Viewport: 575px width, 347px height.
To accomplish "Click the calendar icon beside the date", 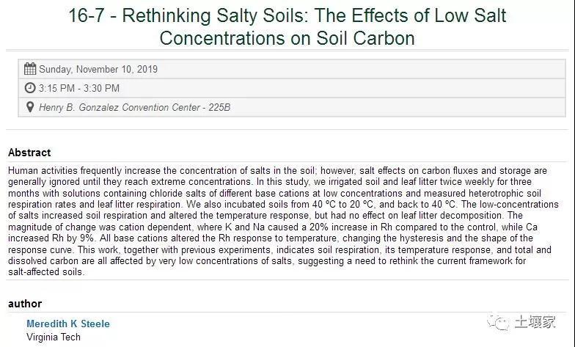I will (30, 69).
